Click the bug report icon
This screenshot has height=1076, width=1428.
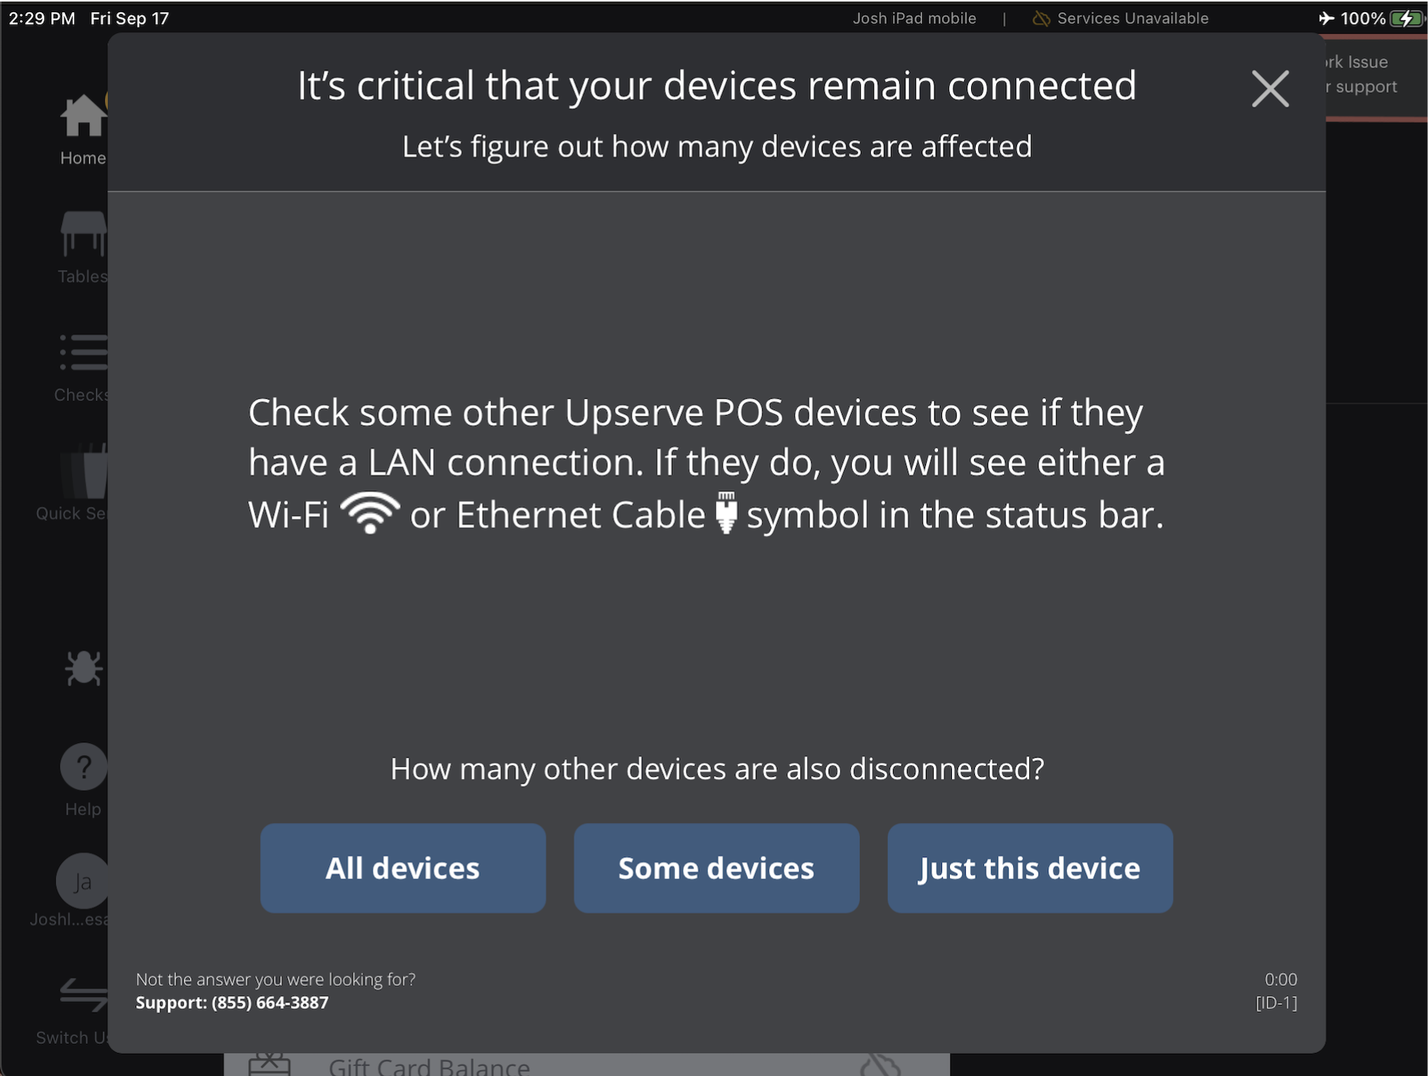click(x=83, y=668)
